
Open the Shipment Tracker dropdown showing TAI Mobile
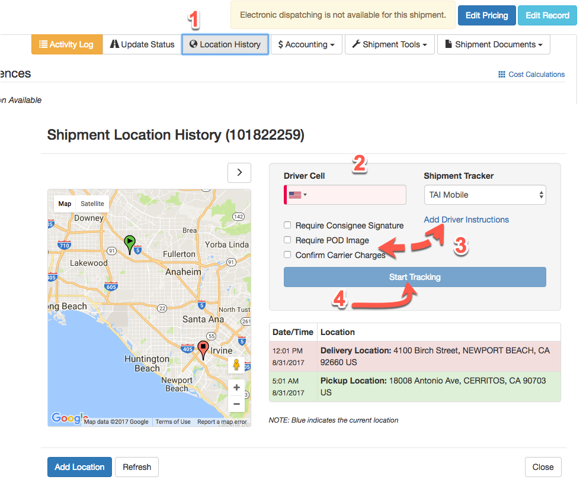[x=485, y=195]
